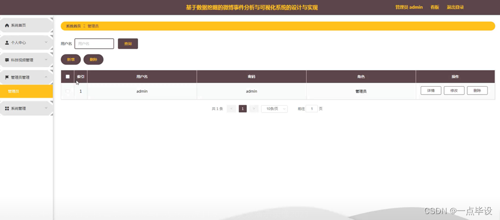
Task: Click 详情 for the admin row
Action: (x=431, y=91)
